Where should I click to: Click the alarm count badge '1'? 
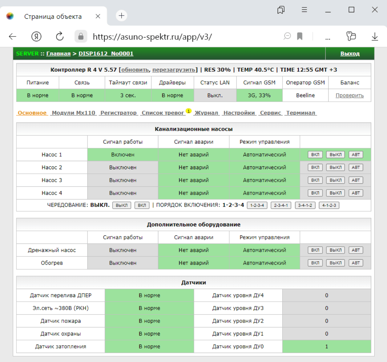189,111
